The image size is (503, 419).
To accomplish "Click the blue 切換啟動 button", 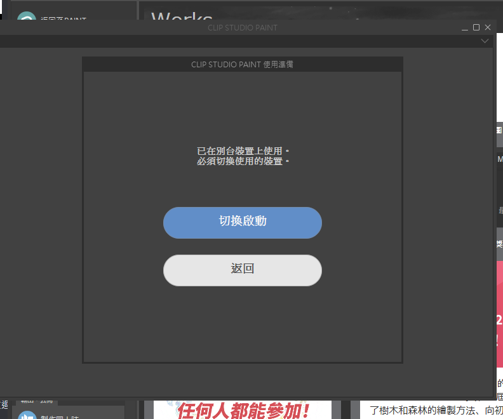I will (242, 222).
